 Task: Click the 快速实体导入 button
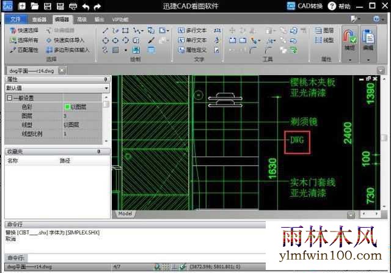pyautogui.click(x=65, y=40)
